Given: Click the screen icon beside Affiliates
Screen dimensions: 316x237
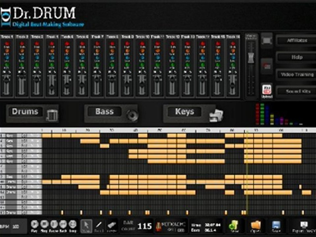Looking at the screenshot, I should click(x=267, y=40).
